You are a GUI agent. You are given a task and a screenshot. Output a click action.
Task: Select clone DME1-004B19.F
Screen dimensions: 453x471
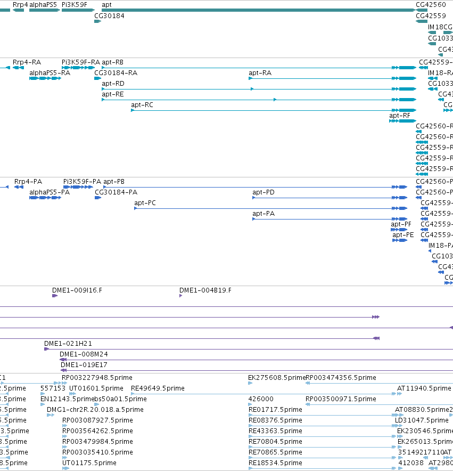pos(205,290)
